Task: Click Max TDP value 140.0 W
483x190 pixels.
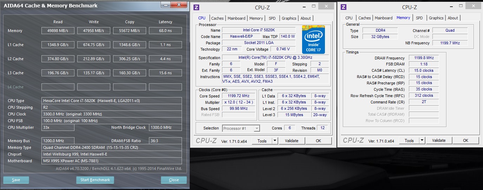Action: [x=288, y=36]
